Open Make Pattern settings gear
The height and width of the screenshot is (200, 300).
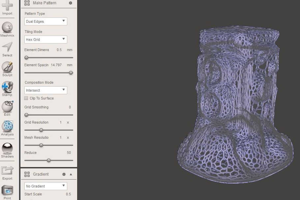pyautogui.click(x=71, y=3)
